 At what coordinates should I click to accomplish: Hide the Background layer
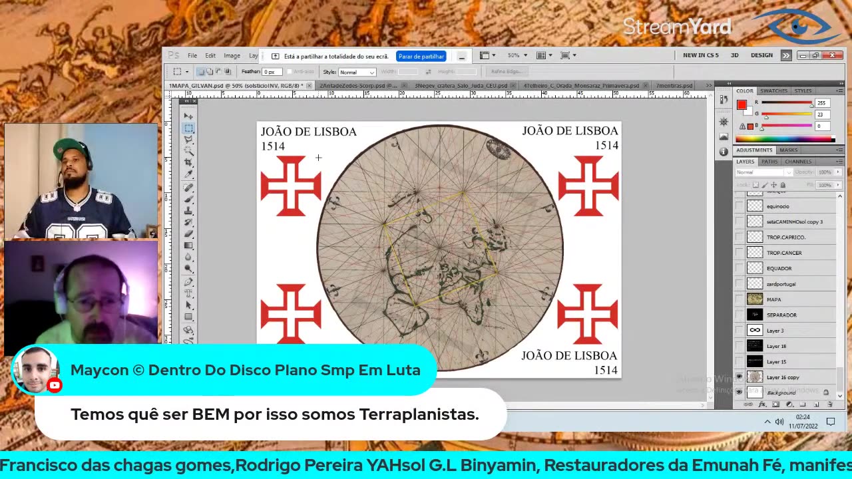pos(739,393)
